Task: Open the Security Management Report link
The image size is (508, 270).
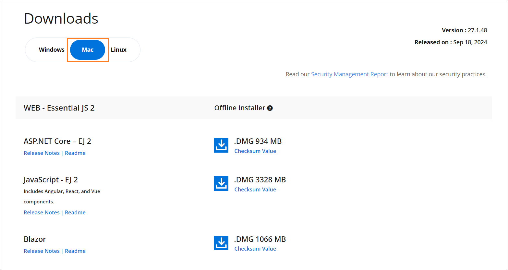Action: (x=350, y=74)
